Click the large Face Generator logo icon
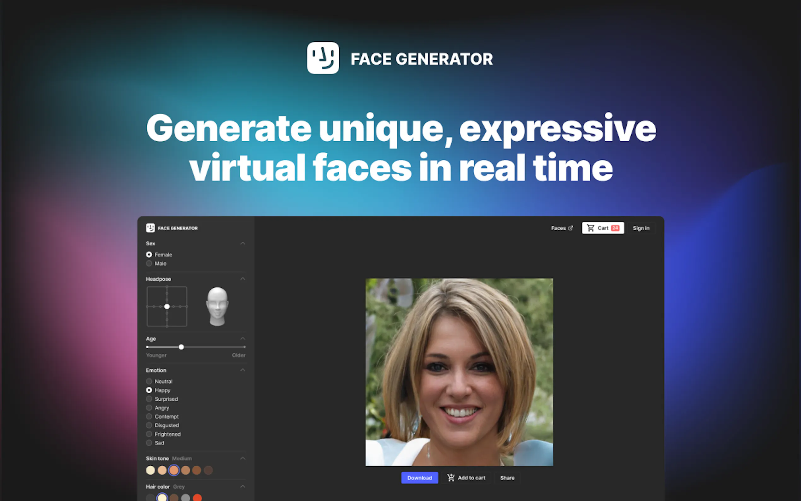 [x=323, y=58]
